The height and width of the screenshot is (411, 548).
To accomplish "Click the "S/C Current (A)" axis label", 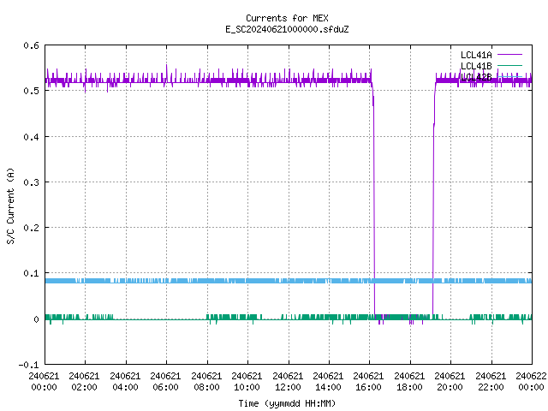I will (x=11, y=205).
